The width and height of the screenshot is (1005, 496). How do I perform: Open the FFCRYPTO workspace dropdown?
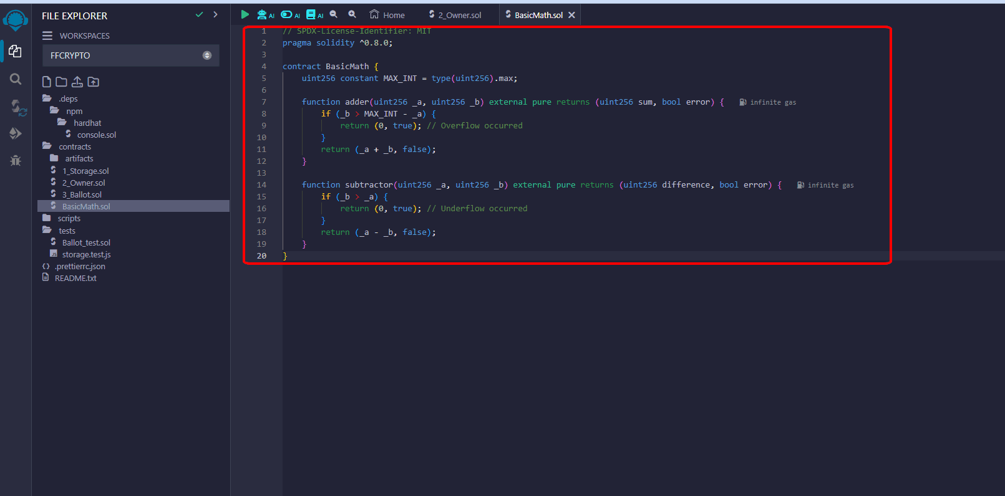point(131,55)
